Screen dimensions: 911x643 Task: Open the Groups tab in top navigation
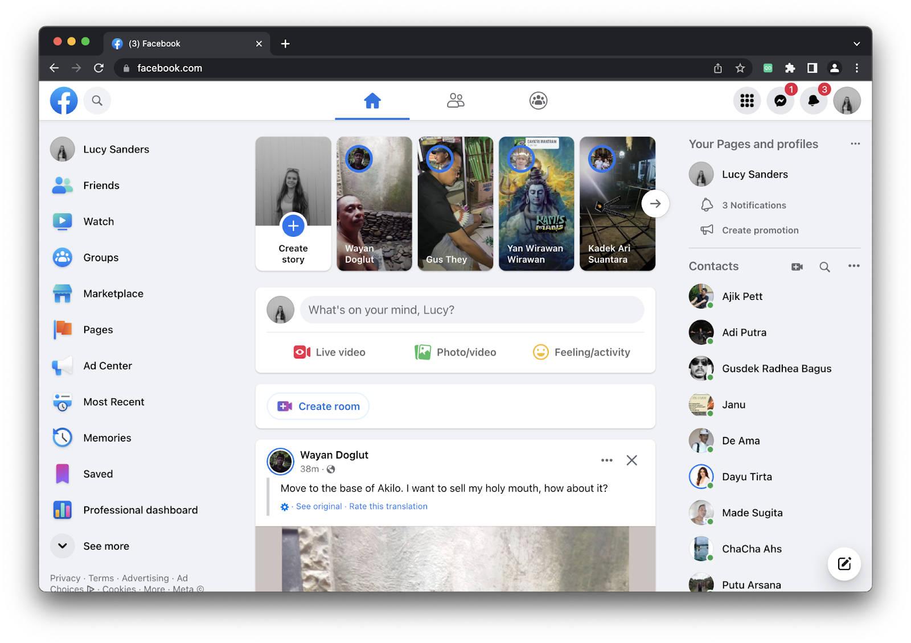tap(538, 101)
